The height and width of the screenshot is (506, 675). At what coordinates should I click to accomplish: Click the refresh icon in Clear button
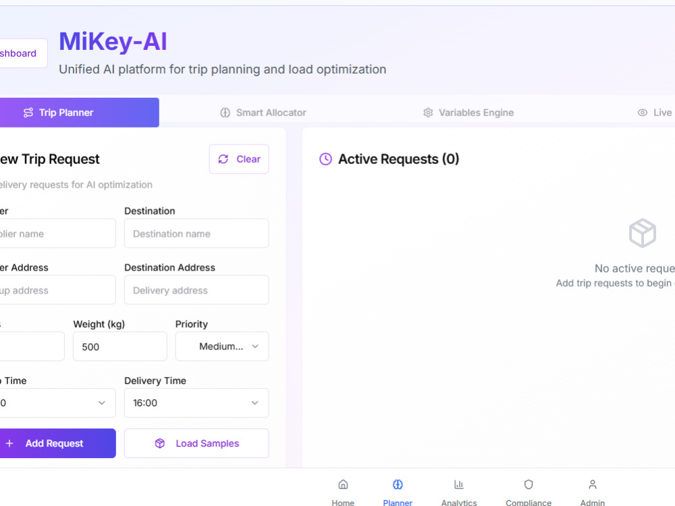tap(223, 159)
